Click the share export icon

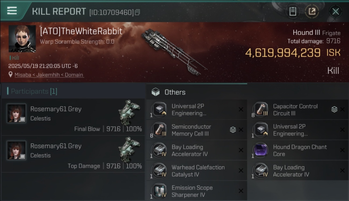pos(312,12)
